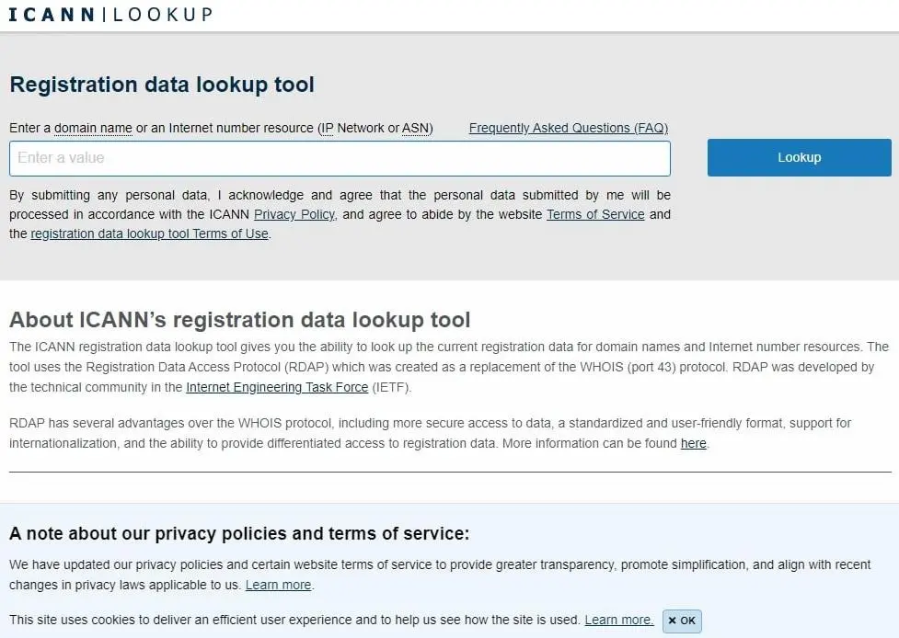Open the website Terms of Service link
This screenshot has width=899, height=638.
(595, 214)
